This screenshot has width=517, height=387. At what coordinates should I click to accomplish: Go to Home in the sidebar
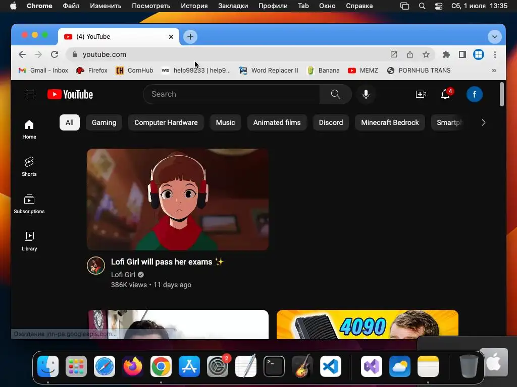coord(29,130)
